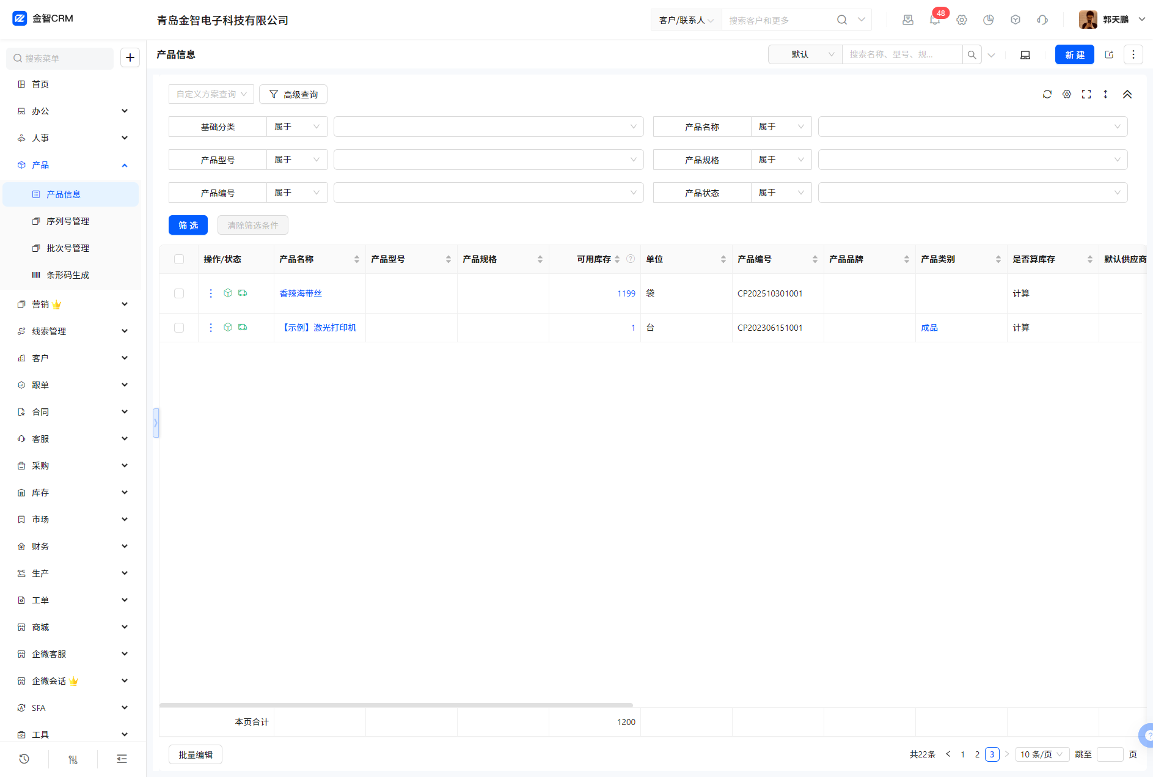This screenshot has width=1153, height=777.
Task: Open the settings gear in top header
Action: click(x=962, y=20)
